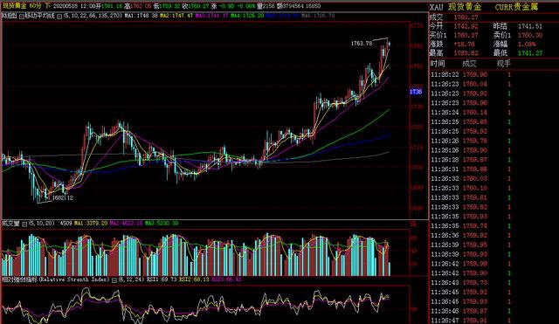Click the small box icon before 移动平均线
This screenshot has height=324, width=559.
tap(22, 16)
